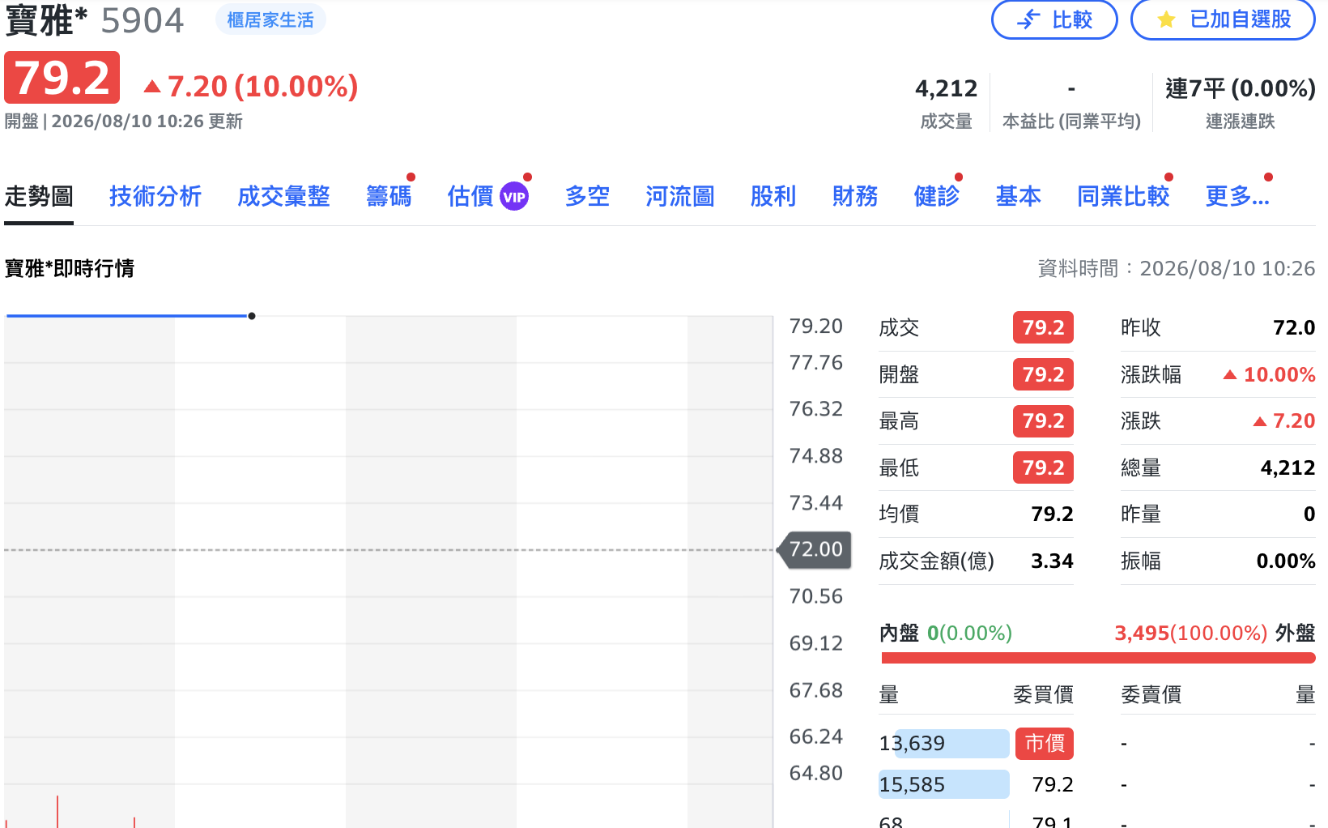The width and height of the screenshot is (1328, 828).
Task: Click the 連7平 (0.00%) streak value
Action: click(x=1241, y=88)
